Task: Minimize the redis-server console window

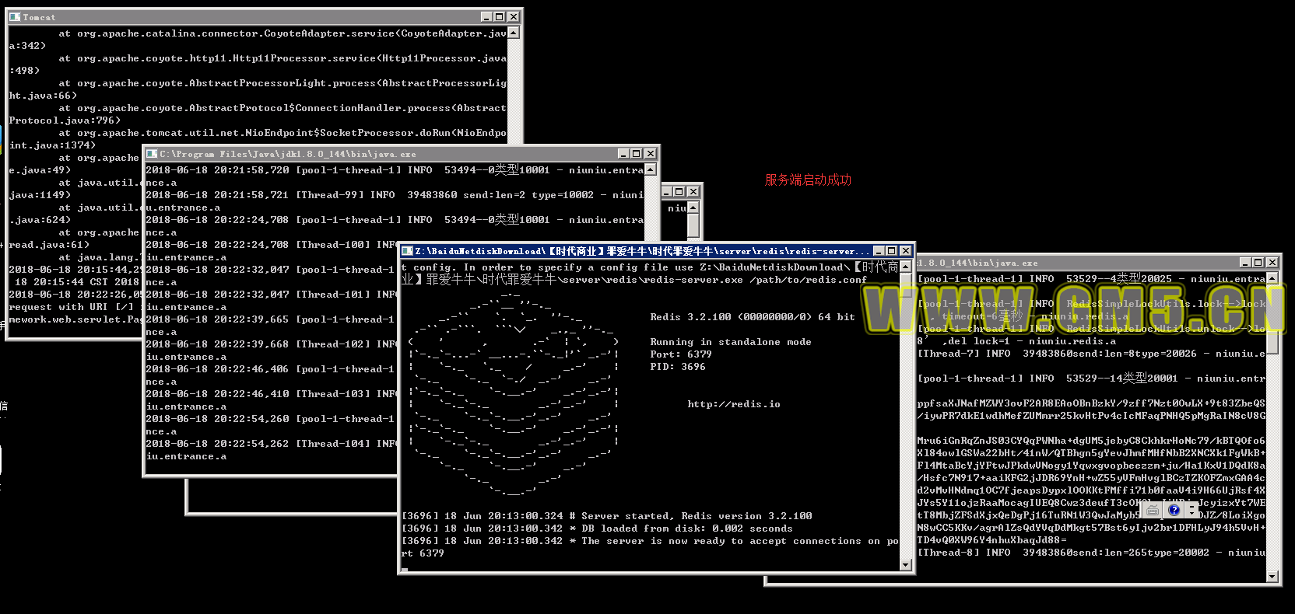Action: tap(879, 251)
